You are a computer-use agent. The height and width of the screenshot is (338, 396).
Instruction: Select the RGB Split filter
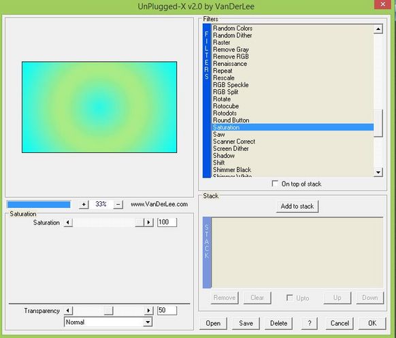coord(225,92)
